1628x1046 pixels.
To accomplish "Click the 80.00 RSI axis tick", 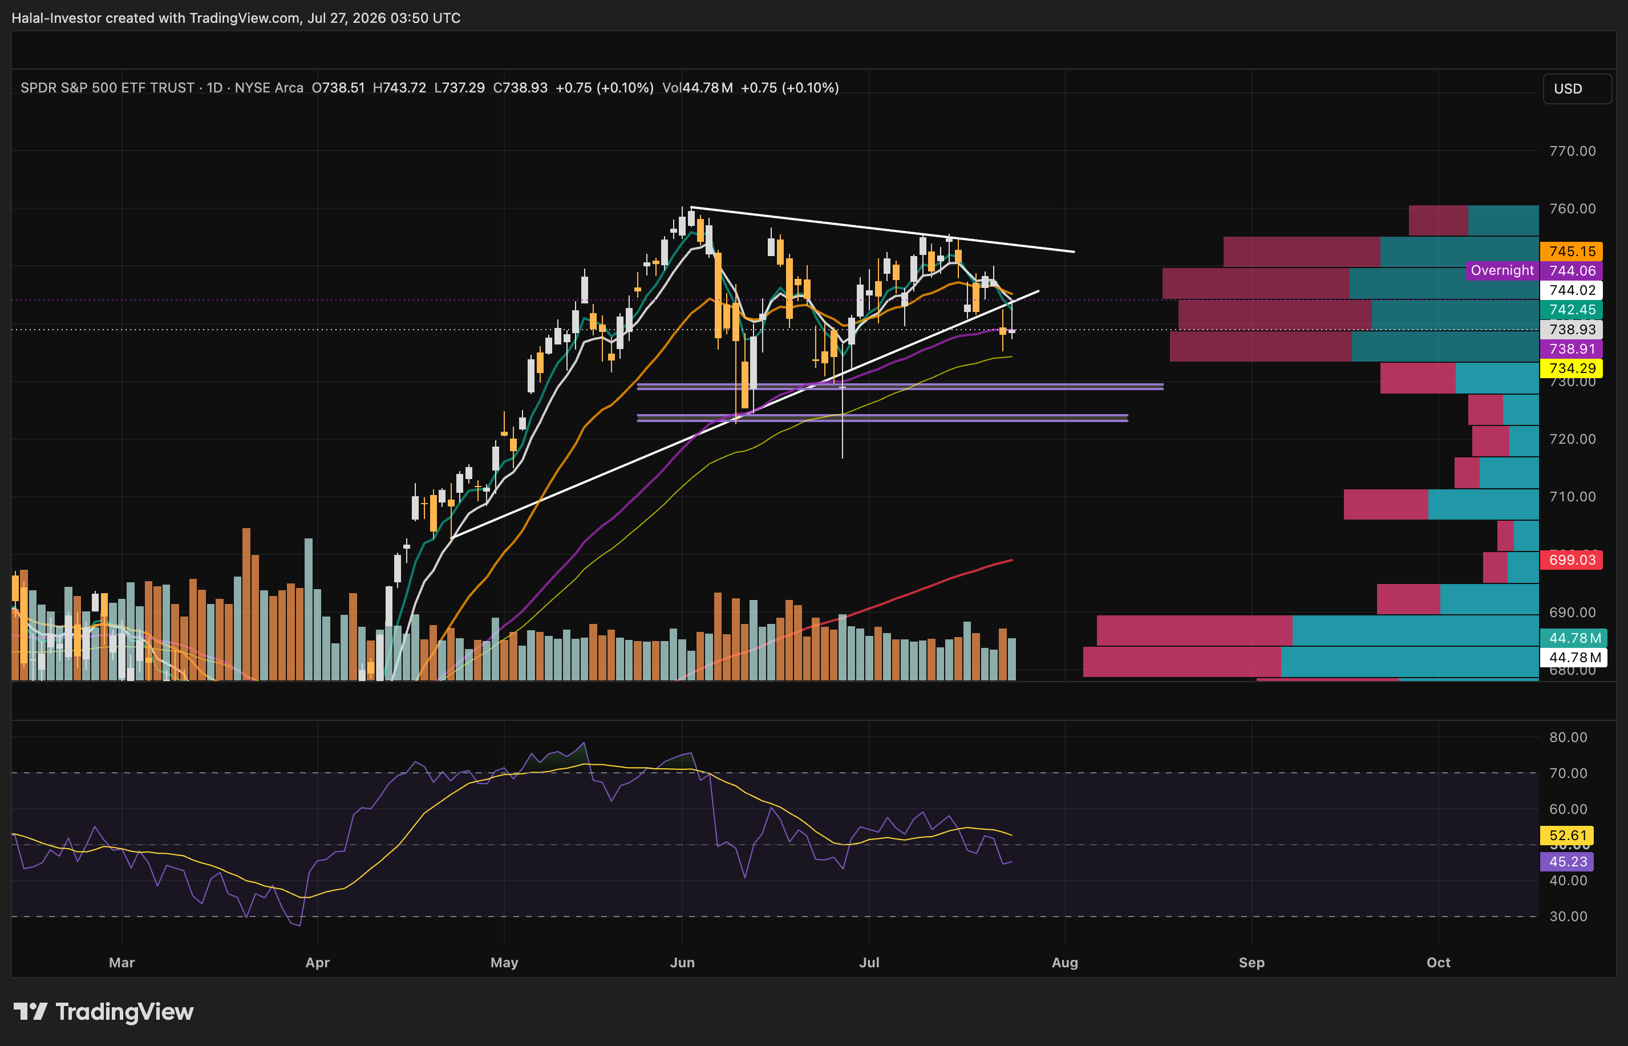I will click(x=1568, y=737).
